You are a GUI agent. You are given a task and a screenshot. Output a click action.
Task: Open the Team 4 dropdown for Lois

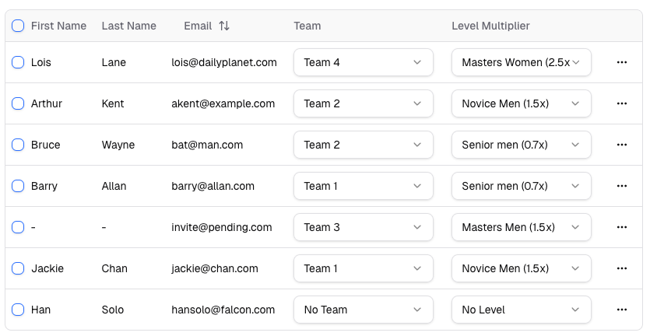(x=363, y=62)
